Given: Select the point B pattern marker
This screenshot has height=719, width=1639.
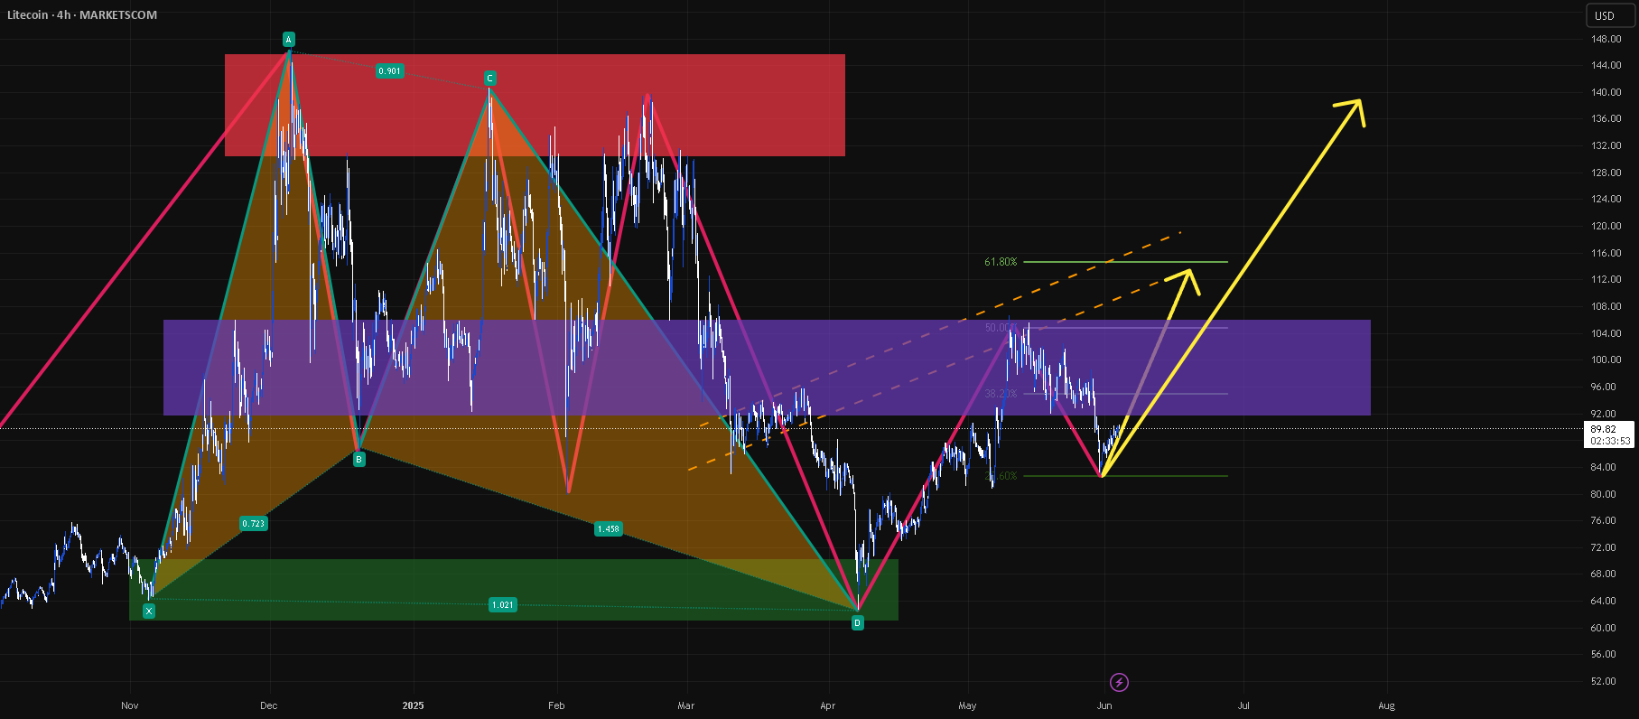Looking at the screenshot, I should click(359, 460).
